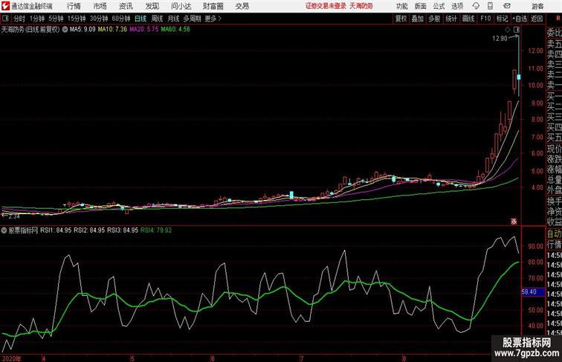
Task: Switch to 60分钟 chart period
Action: 120,19
